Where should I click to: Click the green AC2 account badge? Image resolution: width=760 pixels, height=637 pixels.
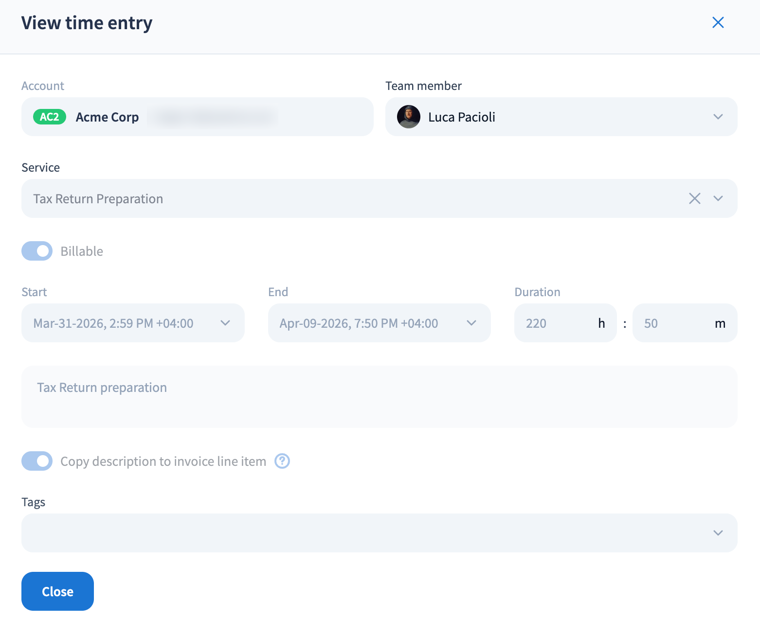tap(49, 117)
